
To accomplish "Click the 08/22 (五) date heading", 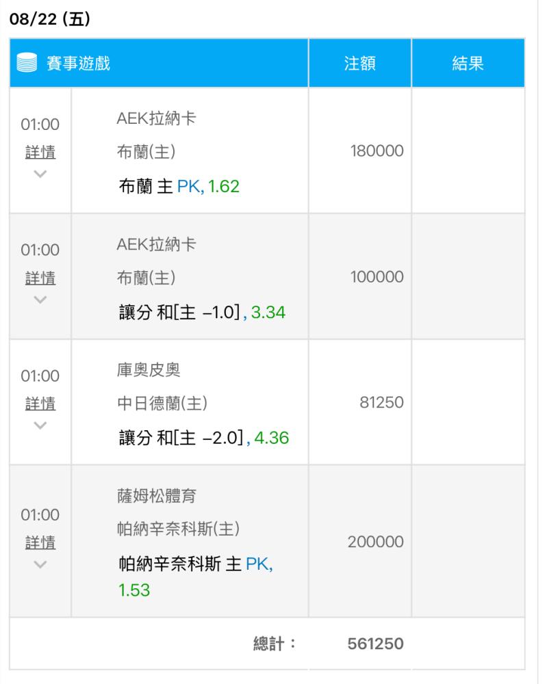I will click(50, 18).
